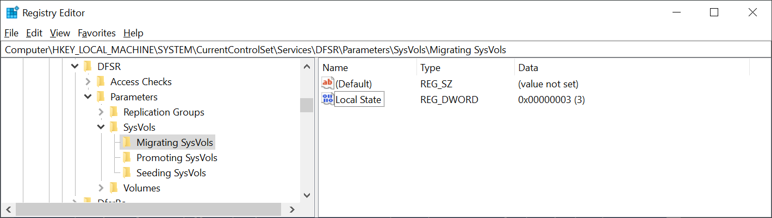Click the REG_DWORD type cell
Screen dimensions: 772x218
pos(449,100)
